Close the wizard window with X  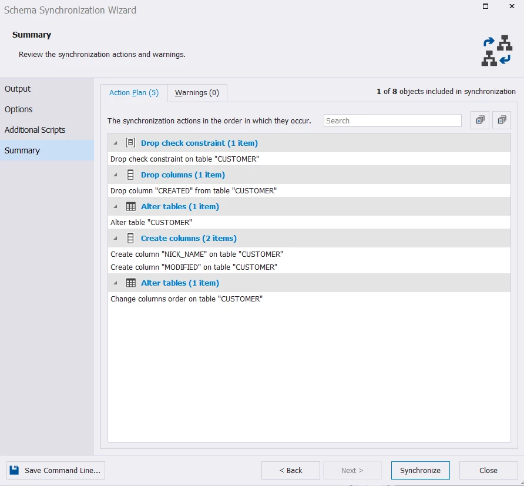click(x=512, y=6)
